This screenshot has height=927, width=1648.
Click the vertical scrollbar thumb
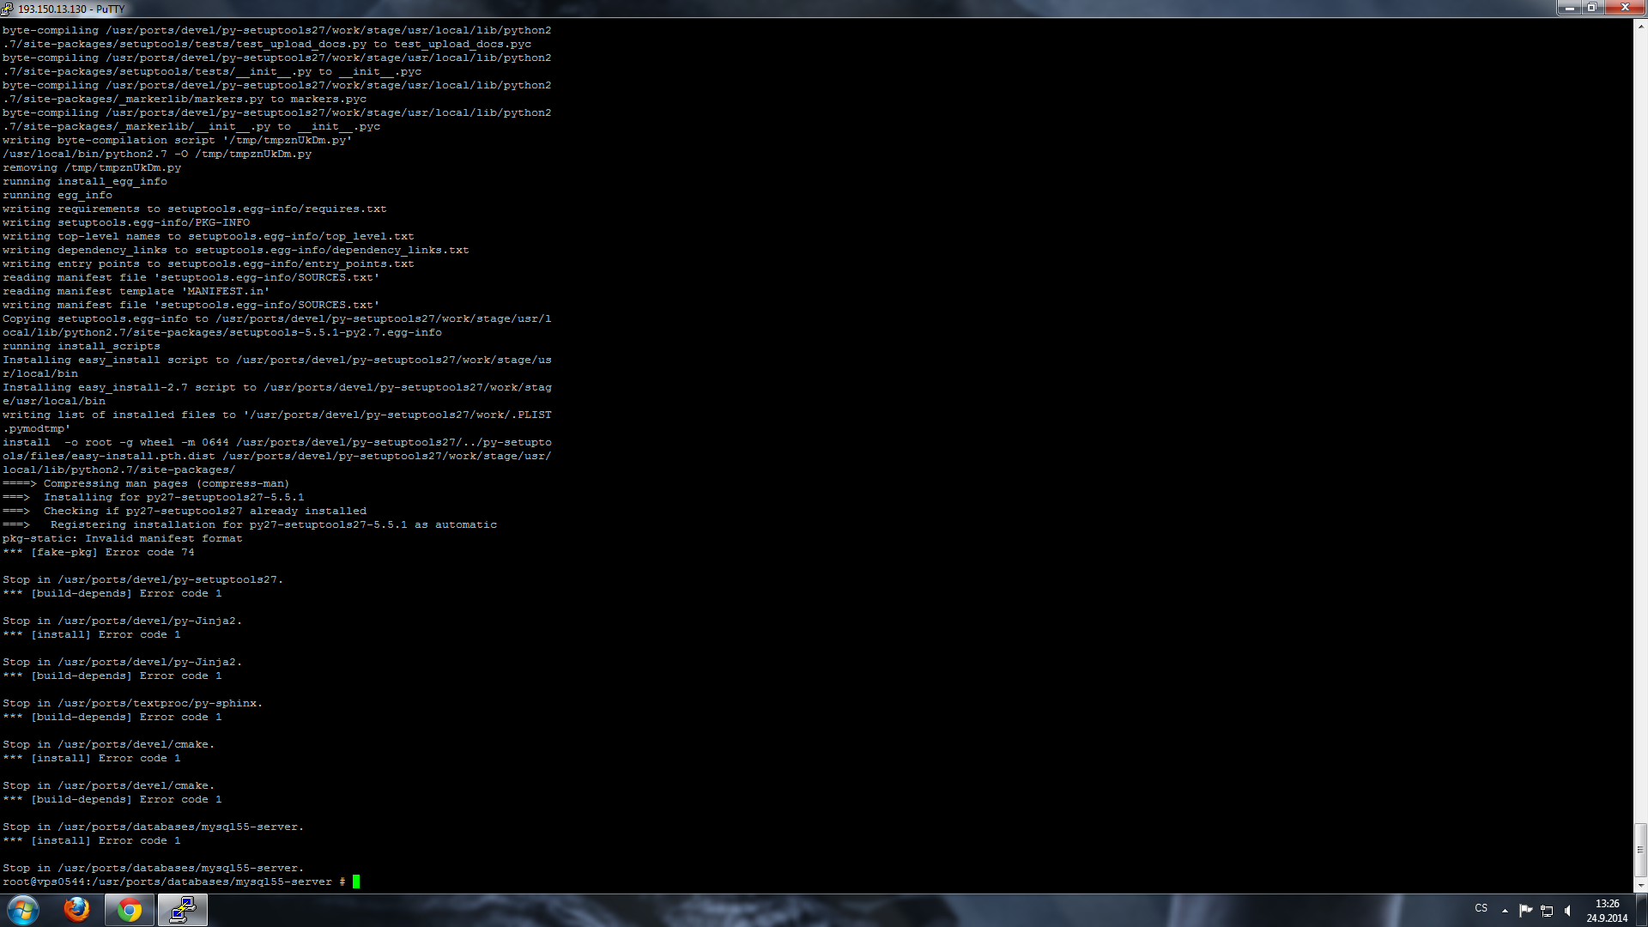[1640, 850]
